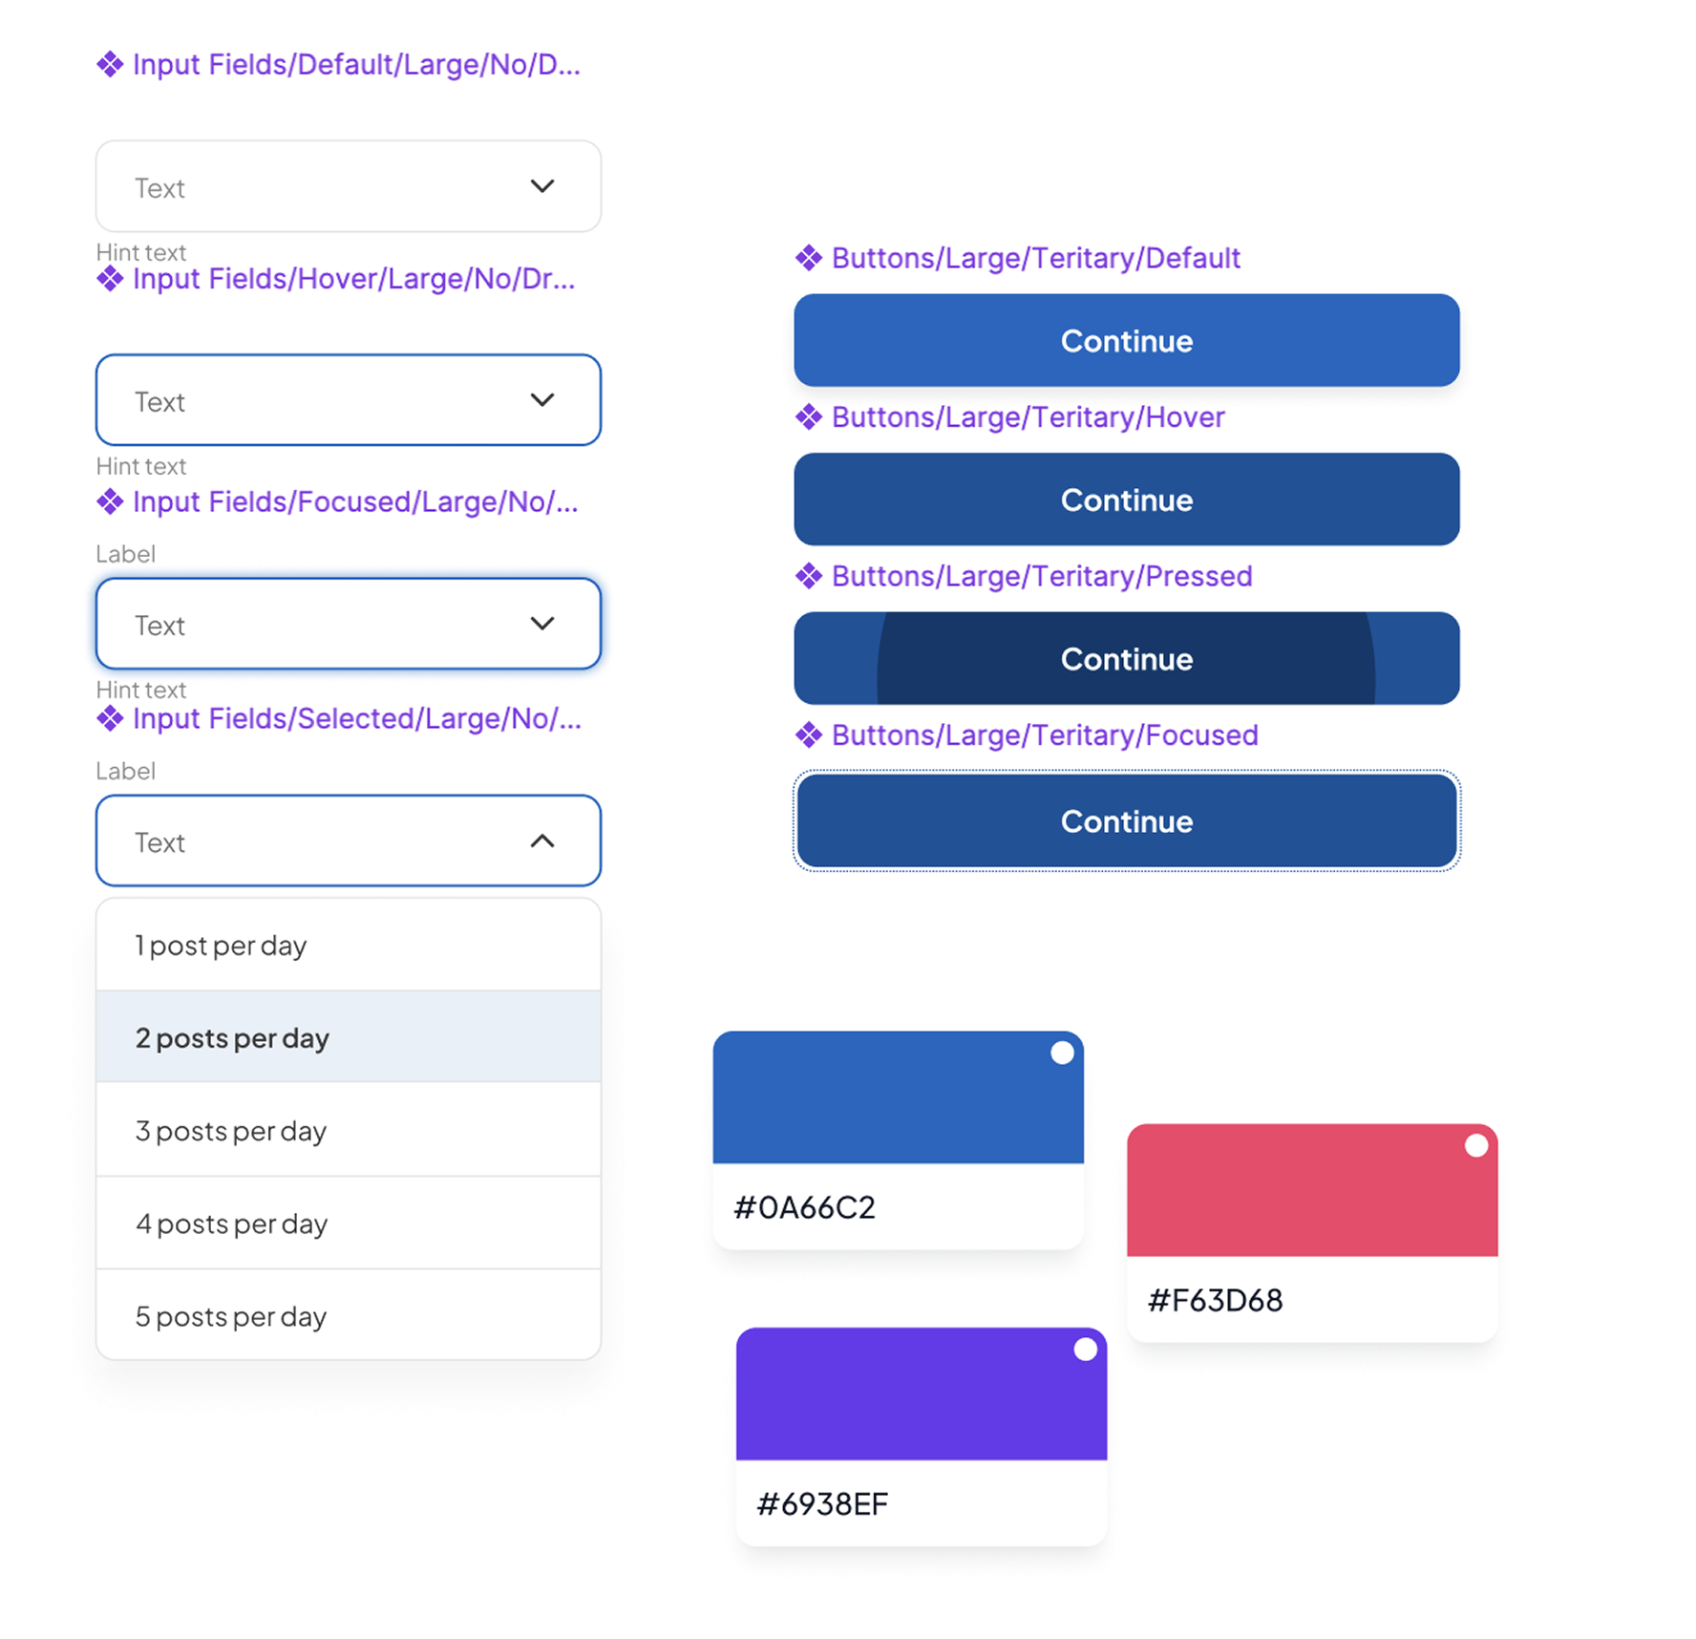The height and width of the screenshot is (1639, 1696).
Task: Open the Hover state dropdown chevron
Action: [x=542, y=400]
